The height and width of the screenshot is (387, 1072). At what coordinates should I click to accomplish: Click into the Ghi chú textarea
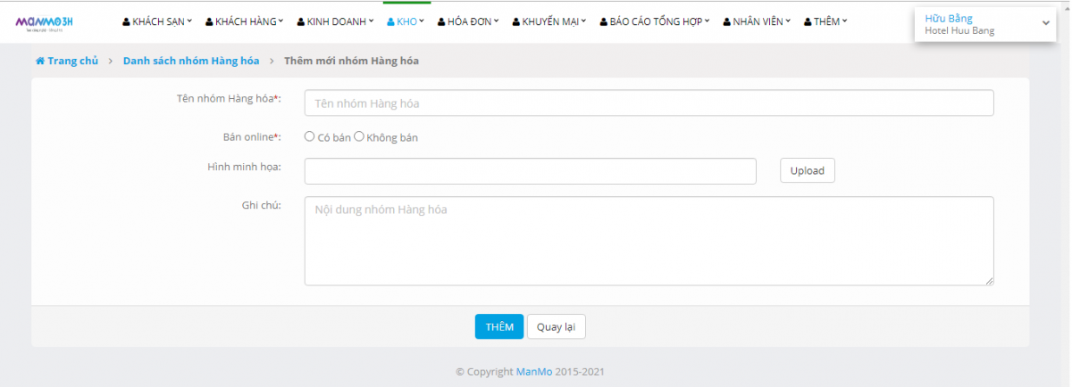coord(649,241)
